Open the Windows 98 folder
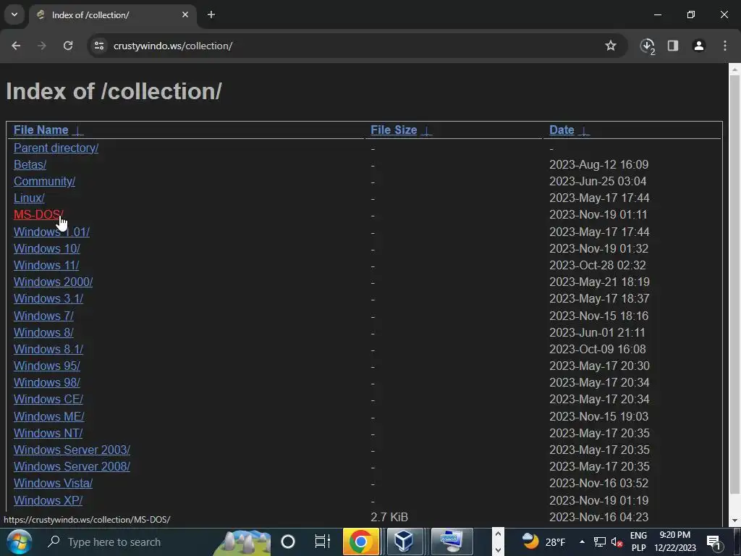The image size is (741, 556). click(x=47, y=382)
